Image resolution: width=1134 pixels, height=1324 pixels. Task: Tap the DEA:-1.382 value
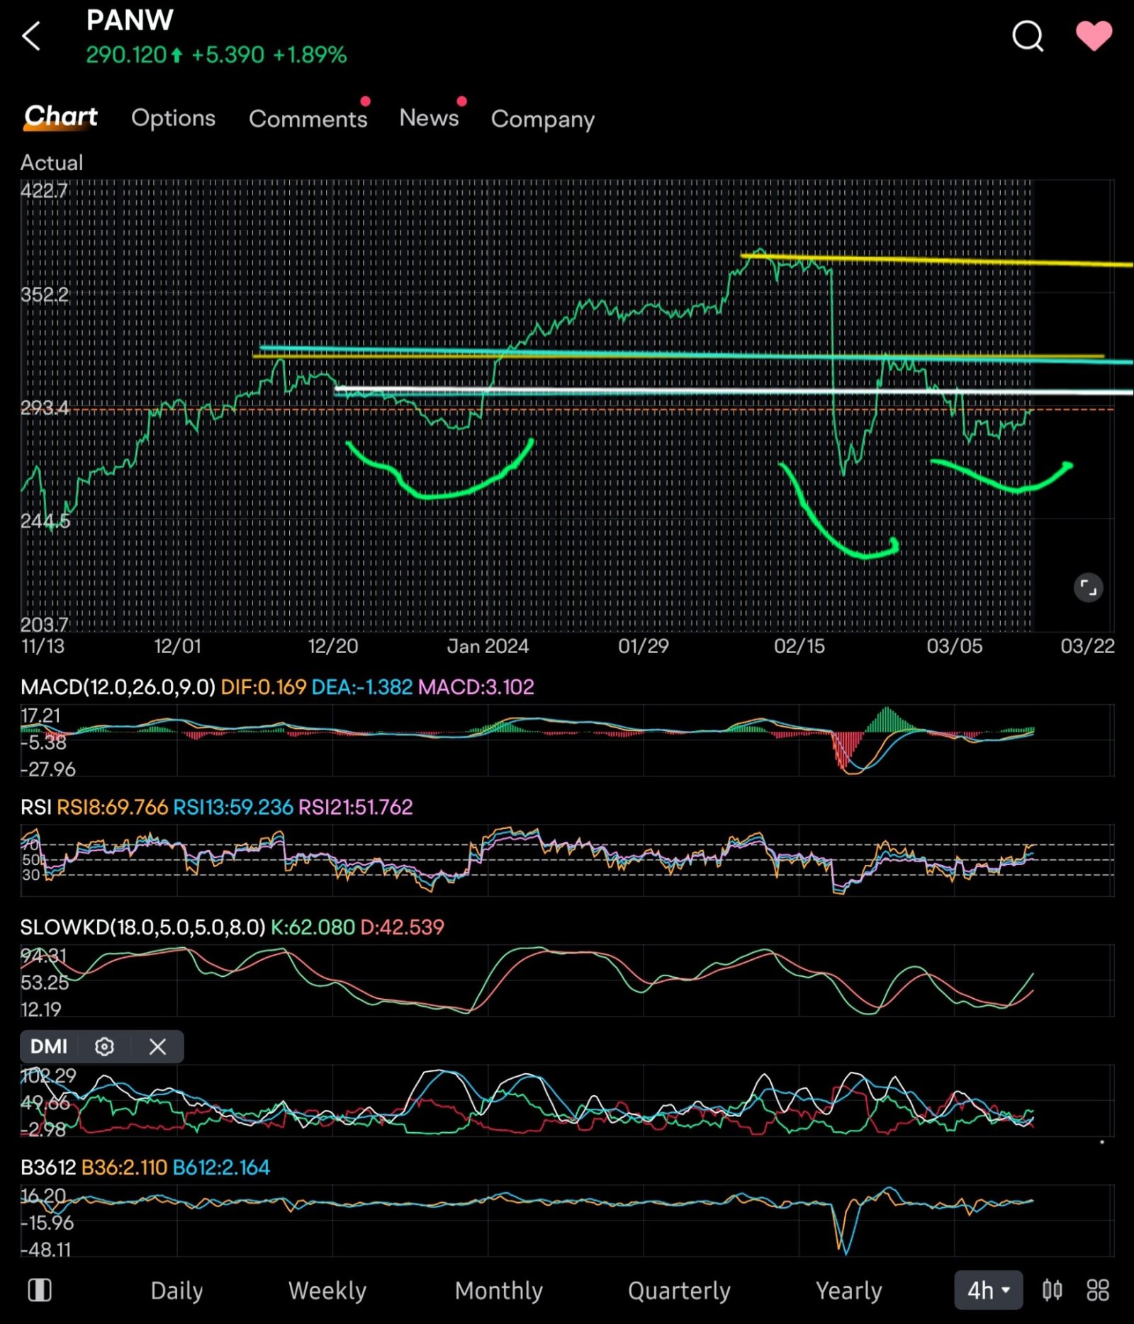361,686
